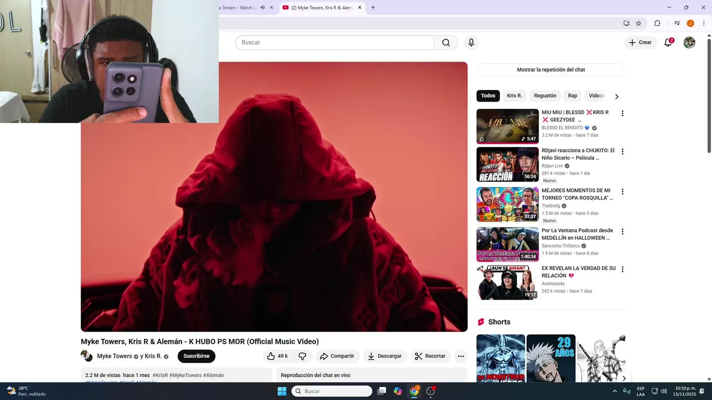Image resolution: width=712 pixels, height=400 pixels.
Task: Bookmark this page with the star icon
Action: (x=639, y=23)
